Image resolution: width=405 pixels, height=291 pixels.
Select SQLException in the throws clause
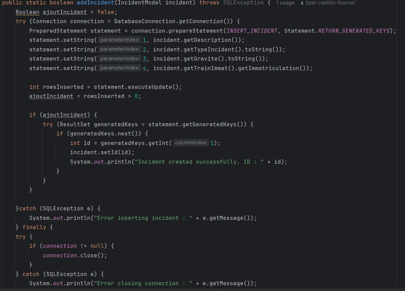coord(243,3)
